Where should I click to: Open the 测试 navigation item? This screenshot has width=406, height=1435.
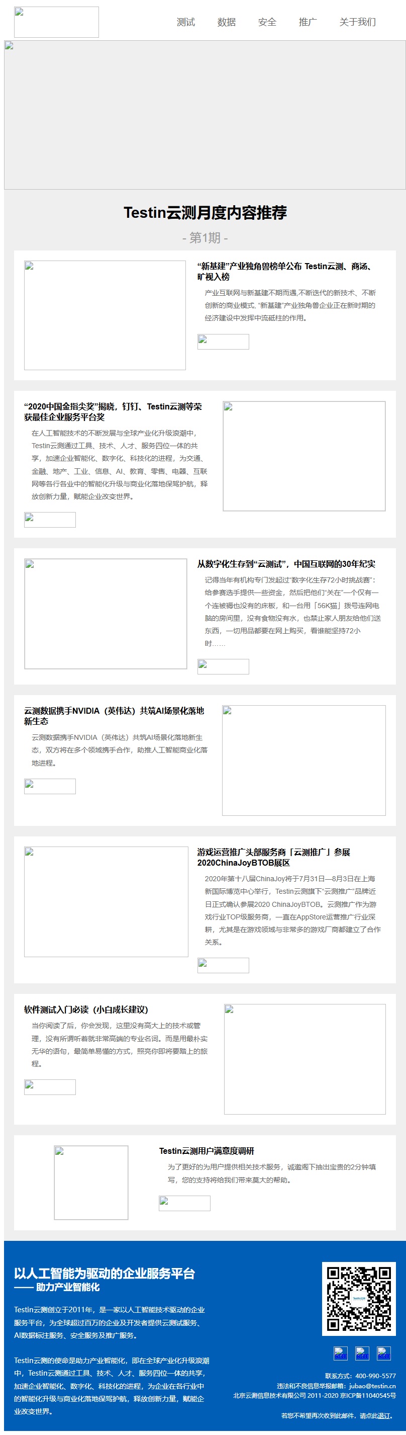click(x=186, y=22)
